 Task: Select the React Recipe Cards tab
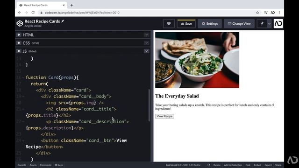42,5
